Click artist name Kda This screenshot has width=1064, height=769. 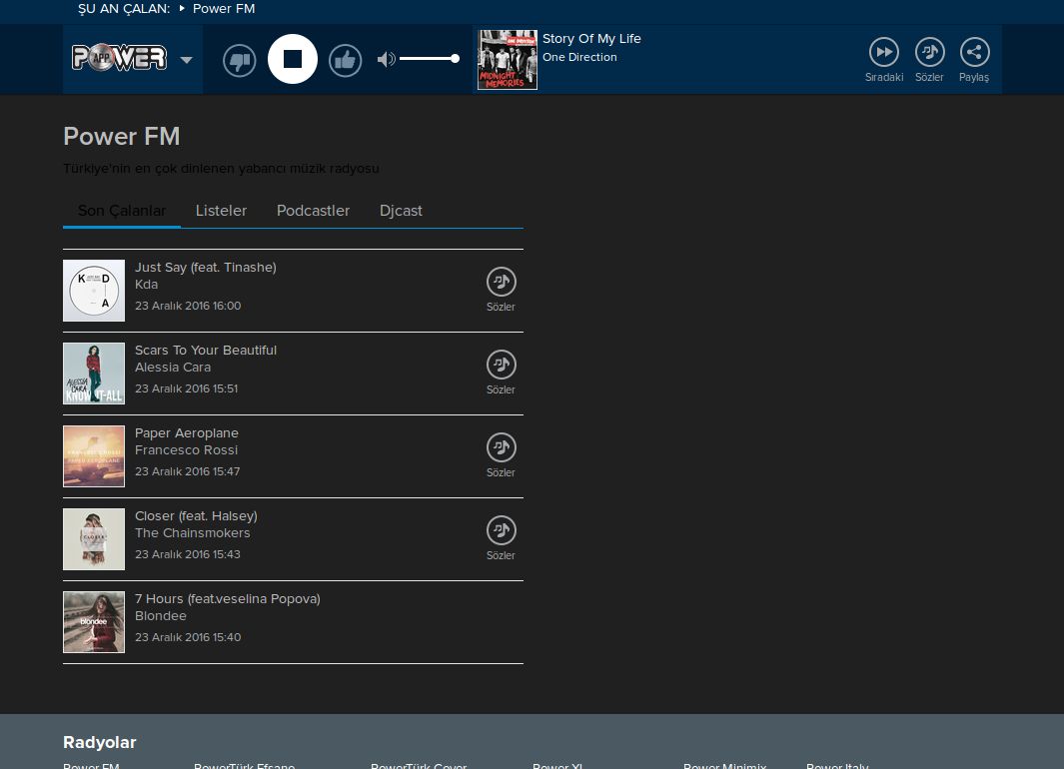click(x=147, y=285)
